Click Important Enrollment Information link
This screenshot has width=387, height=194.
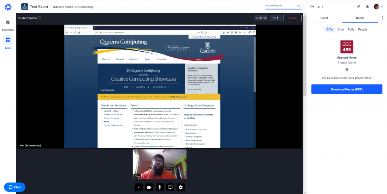(x=198, y=116)
